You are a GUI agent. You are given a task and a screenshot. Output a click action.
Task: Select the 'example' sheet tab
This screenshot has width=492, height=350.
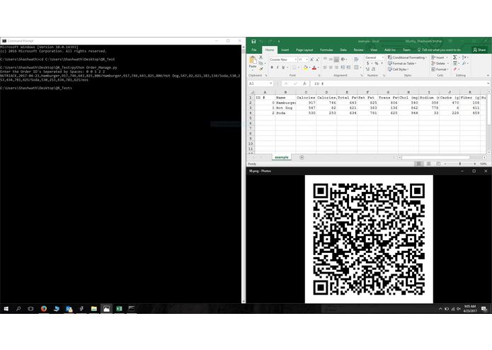click(282, 157)
